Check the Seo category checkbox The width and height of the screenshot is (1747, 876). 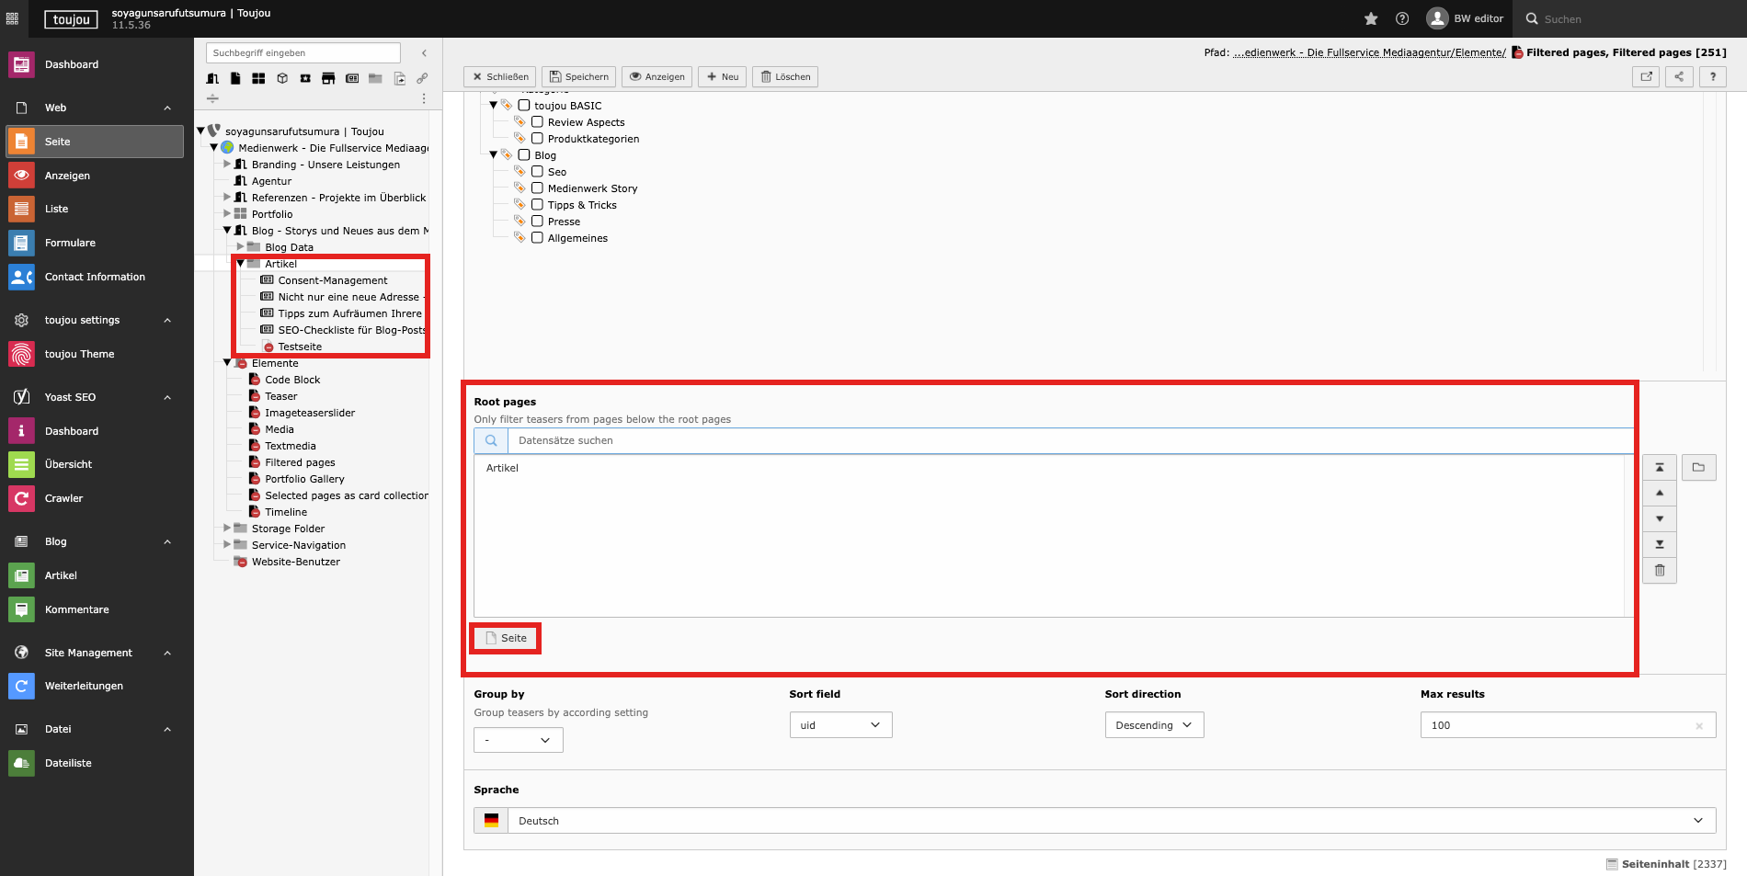[x=537, y=172]
